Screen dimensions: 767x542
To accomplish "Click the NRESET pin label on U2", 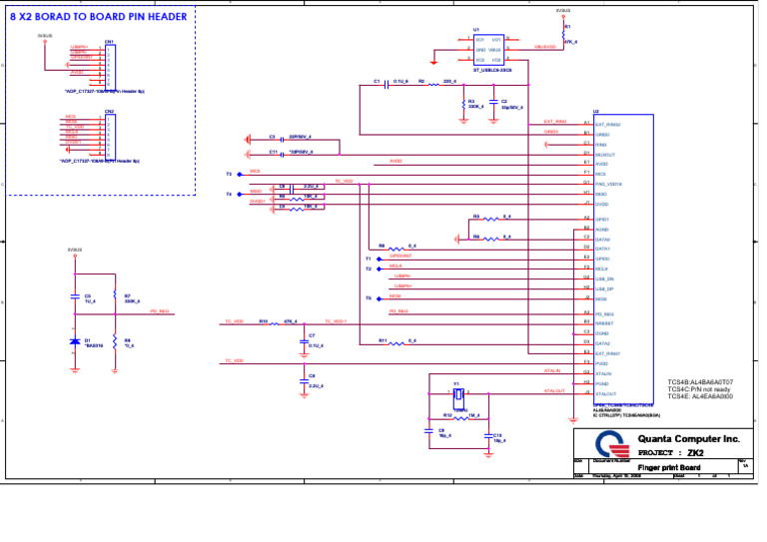I will click(x=604, y=323).
